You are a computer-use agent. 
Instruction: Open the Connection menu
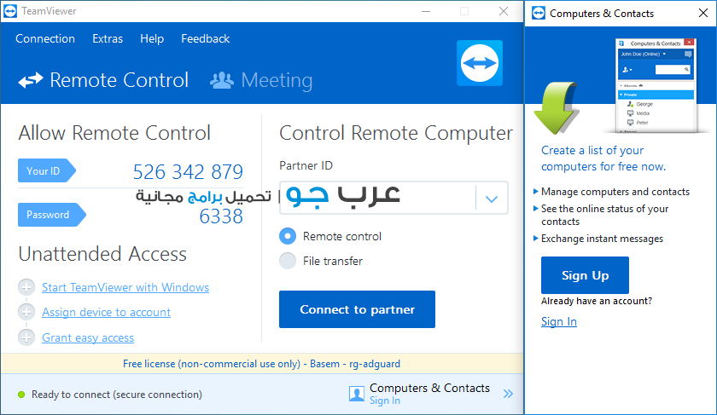[x=45, y=38]
